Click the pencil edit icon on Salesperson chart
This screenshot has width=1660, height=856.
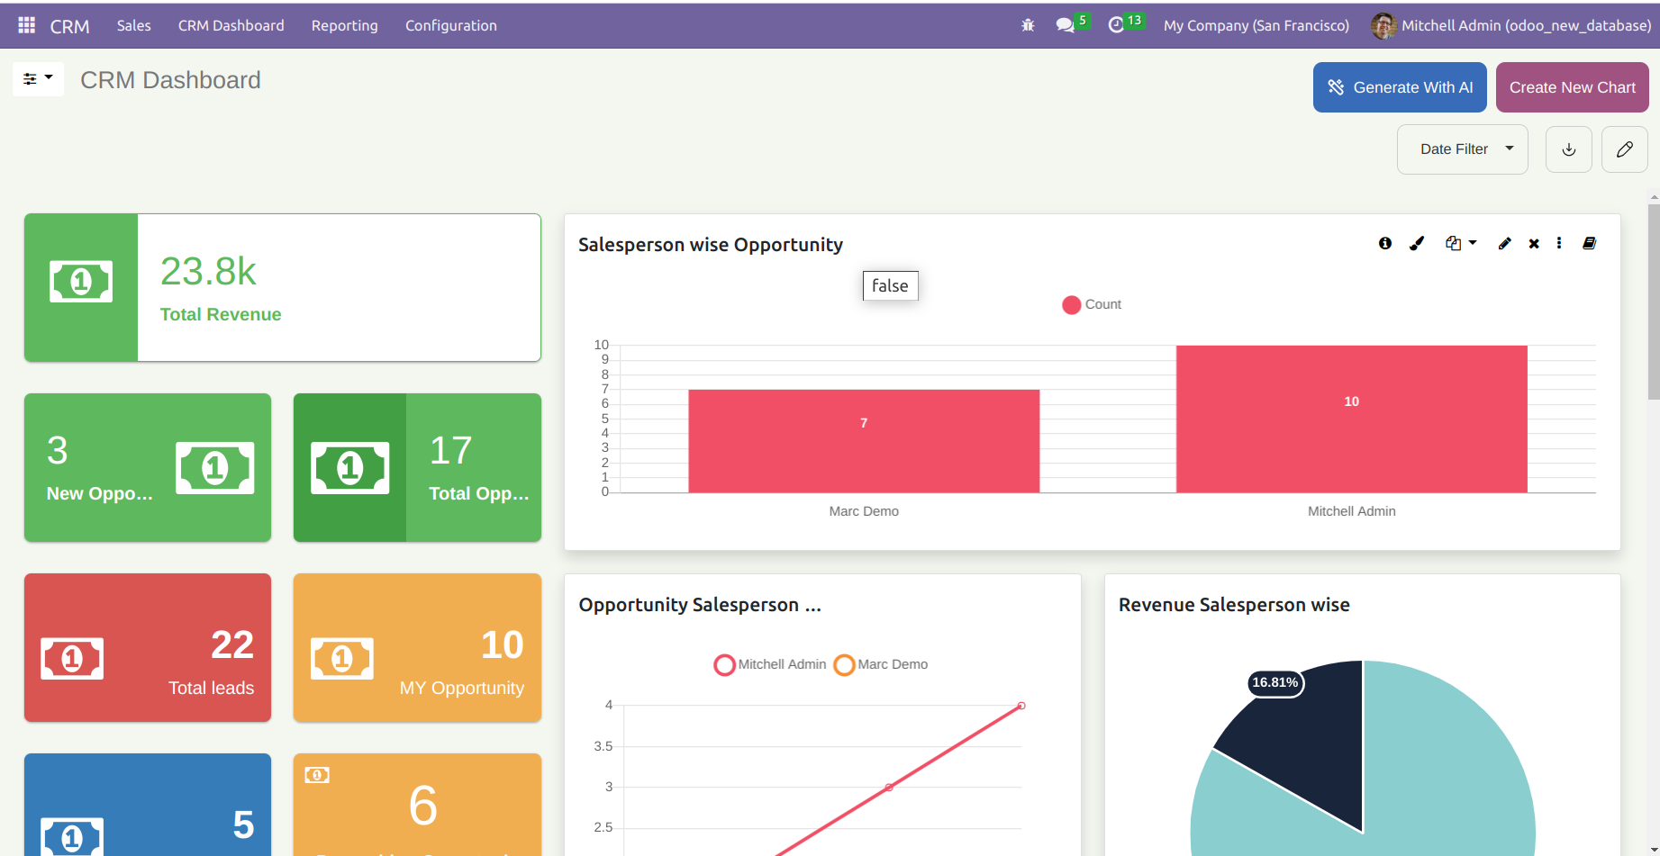coord(1504,243)
